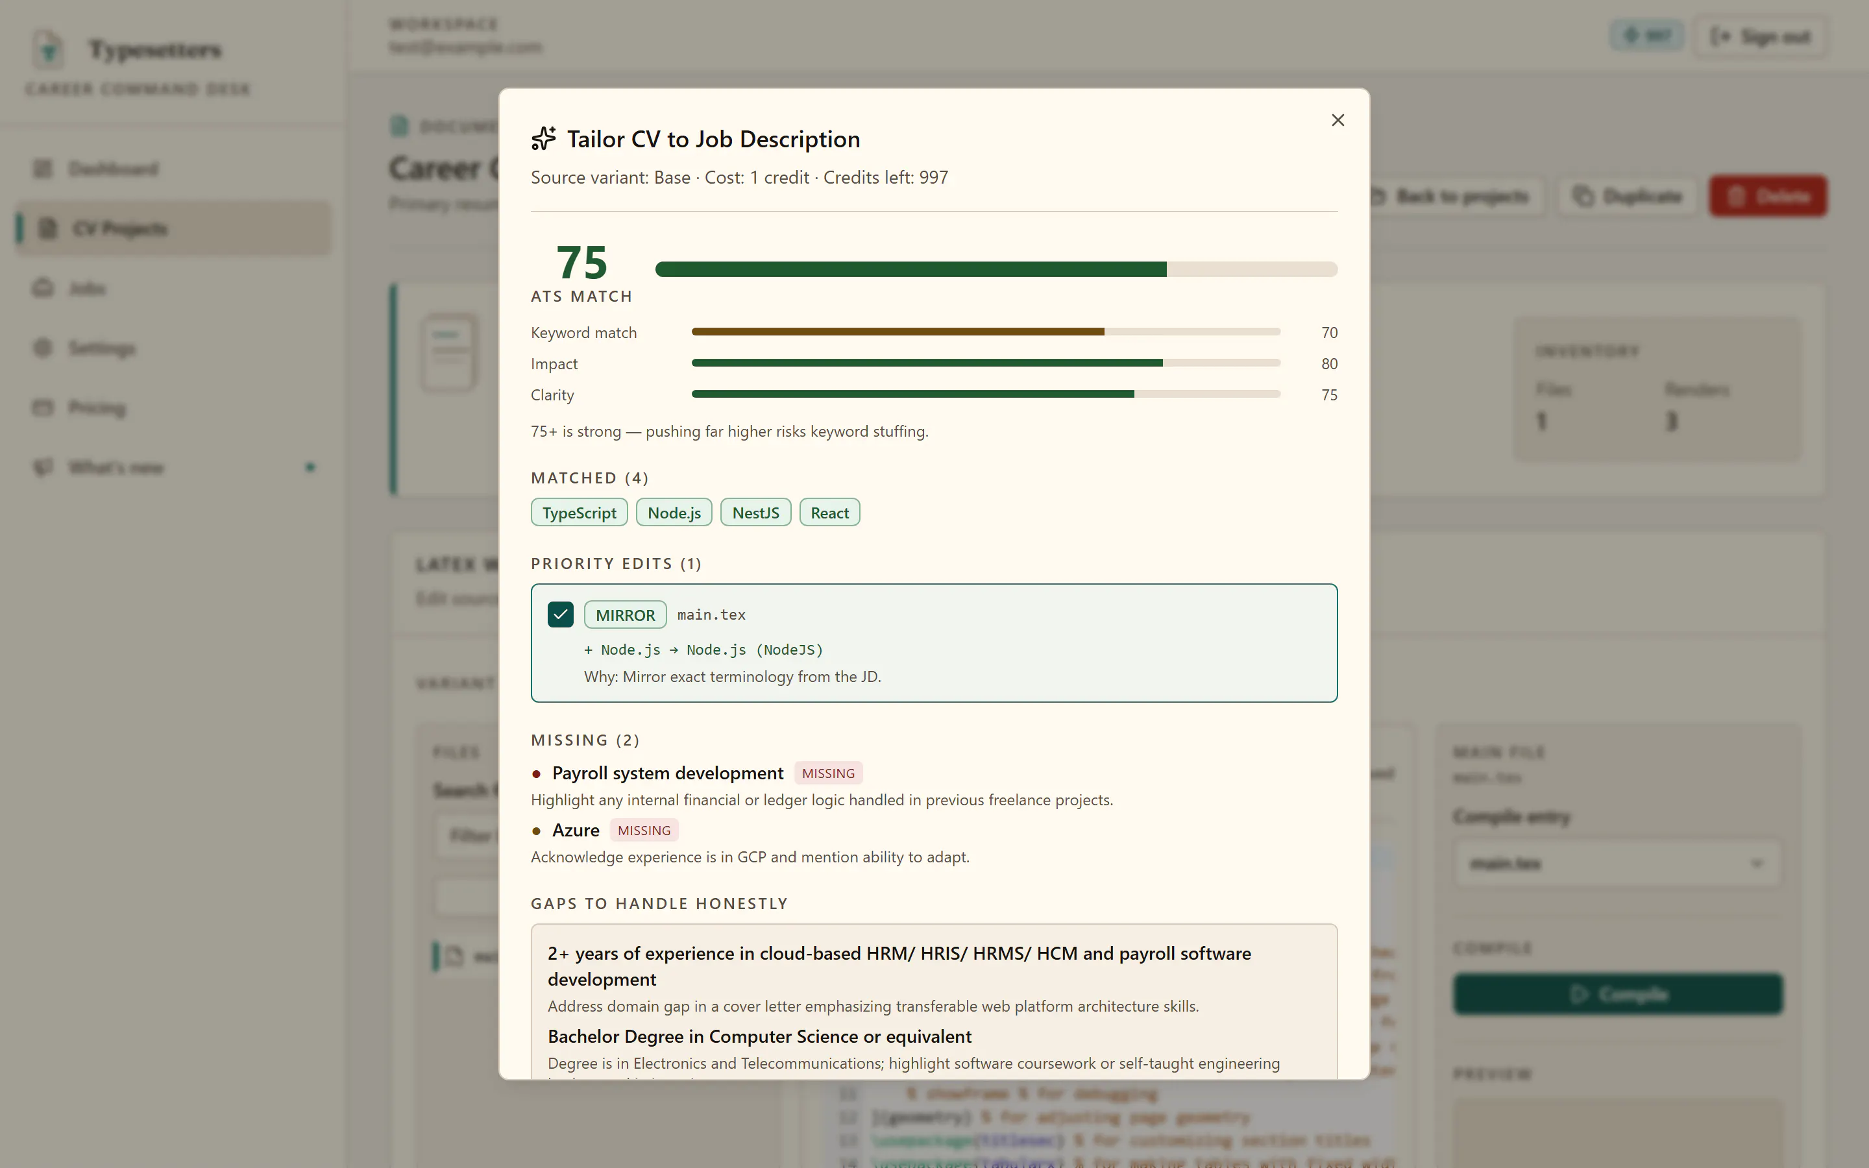Click the Pricing card icon in sidebar

click(x=43, y=407)
